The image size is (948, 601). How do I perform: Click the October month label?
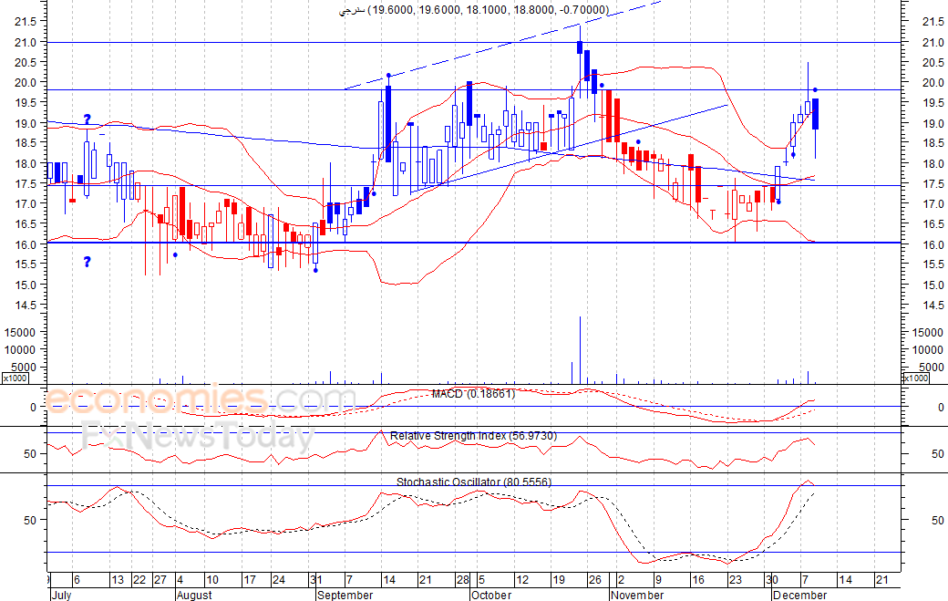491,595
